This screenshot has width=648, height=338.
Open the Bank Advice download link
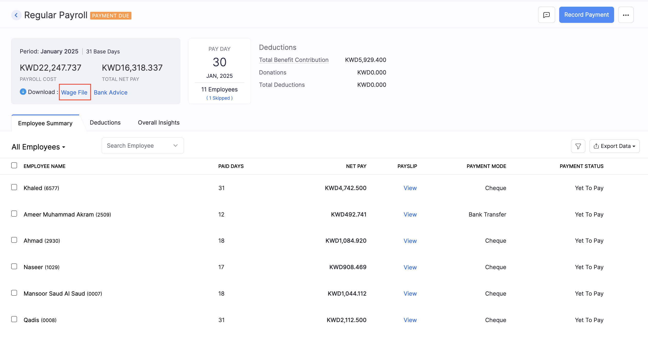pos(111,92)
